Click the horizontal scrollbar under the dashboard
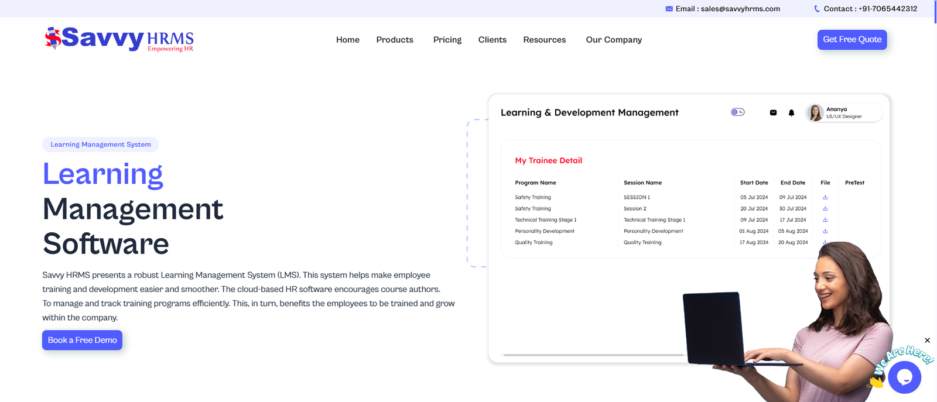Viewport: 937px width, 402px height. [x=593, y=355]
